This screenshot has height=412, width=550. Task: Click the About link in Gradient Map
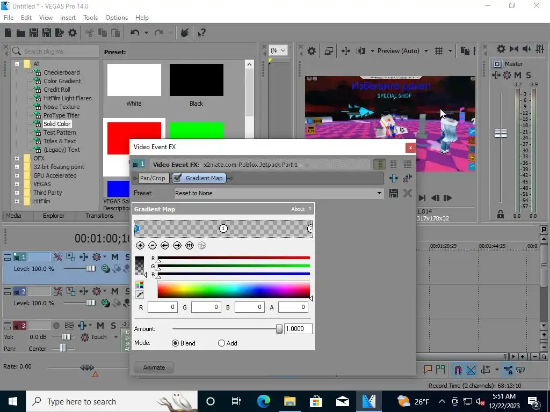click(x=298, y=209)
